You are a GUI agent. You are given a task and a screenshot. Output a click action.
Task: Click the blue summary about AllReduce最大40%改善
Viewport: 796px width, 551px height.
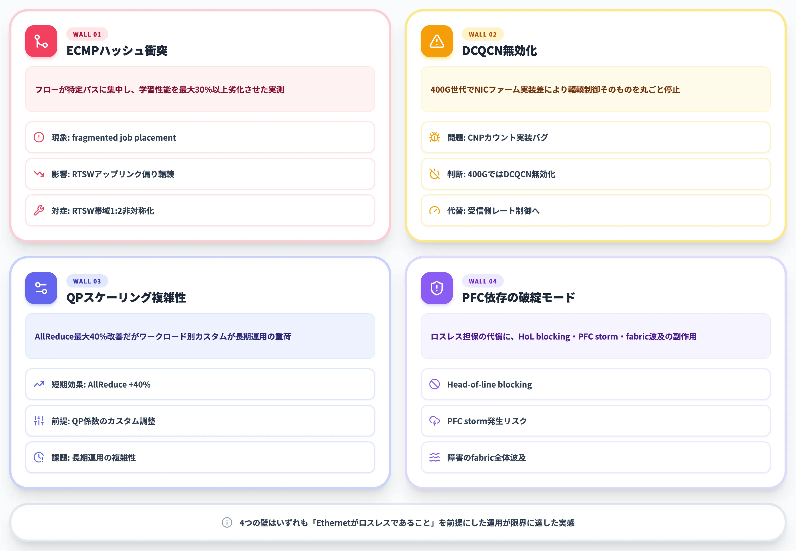click(200, 336)
